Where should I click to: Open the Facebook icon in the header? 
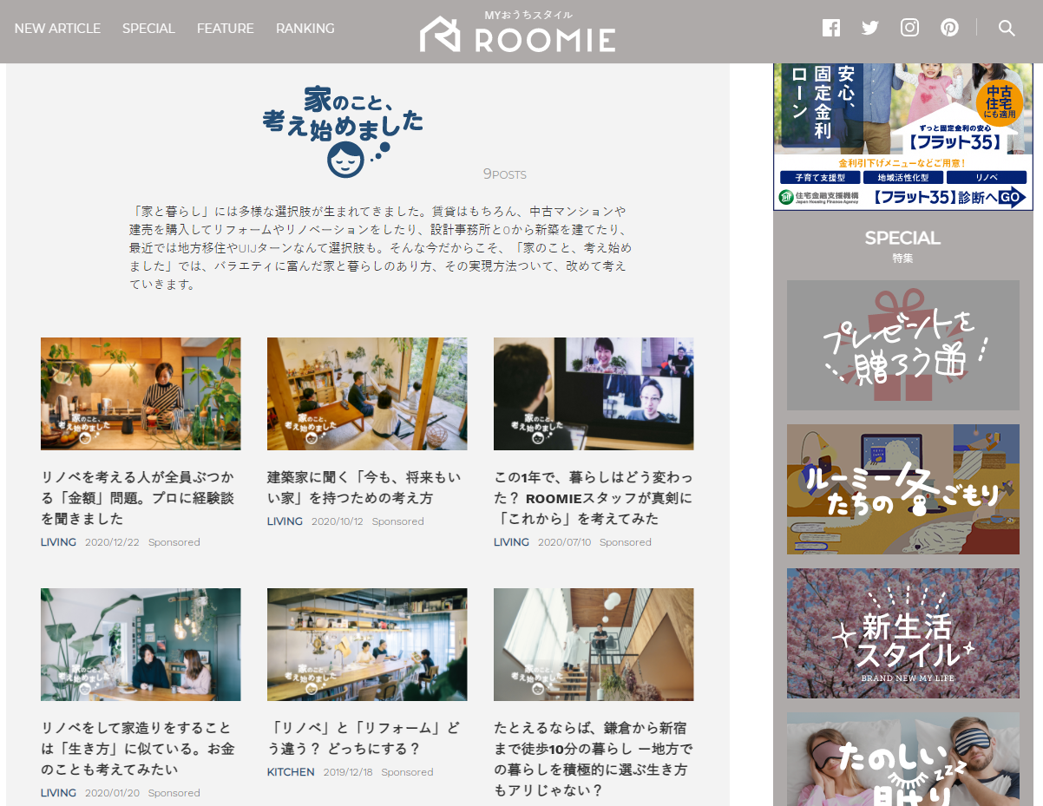coord(831,28)
